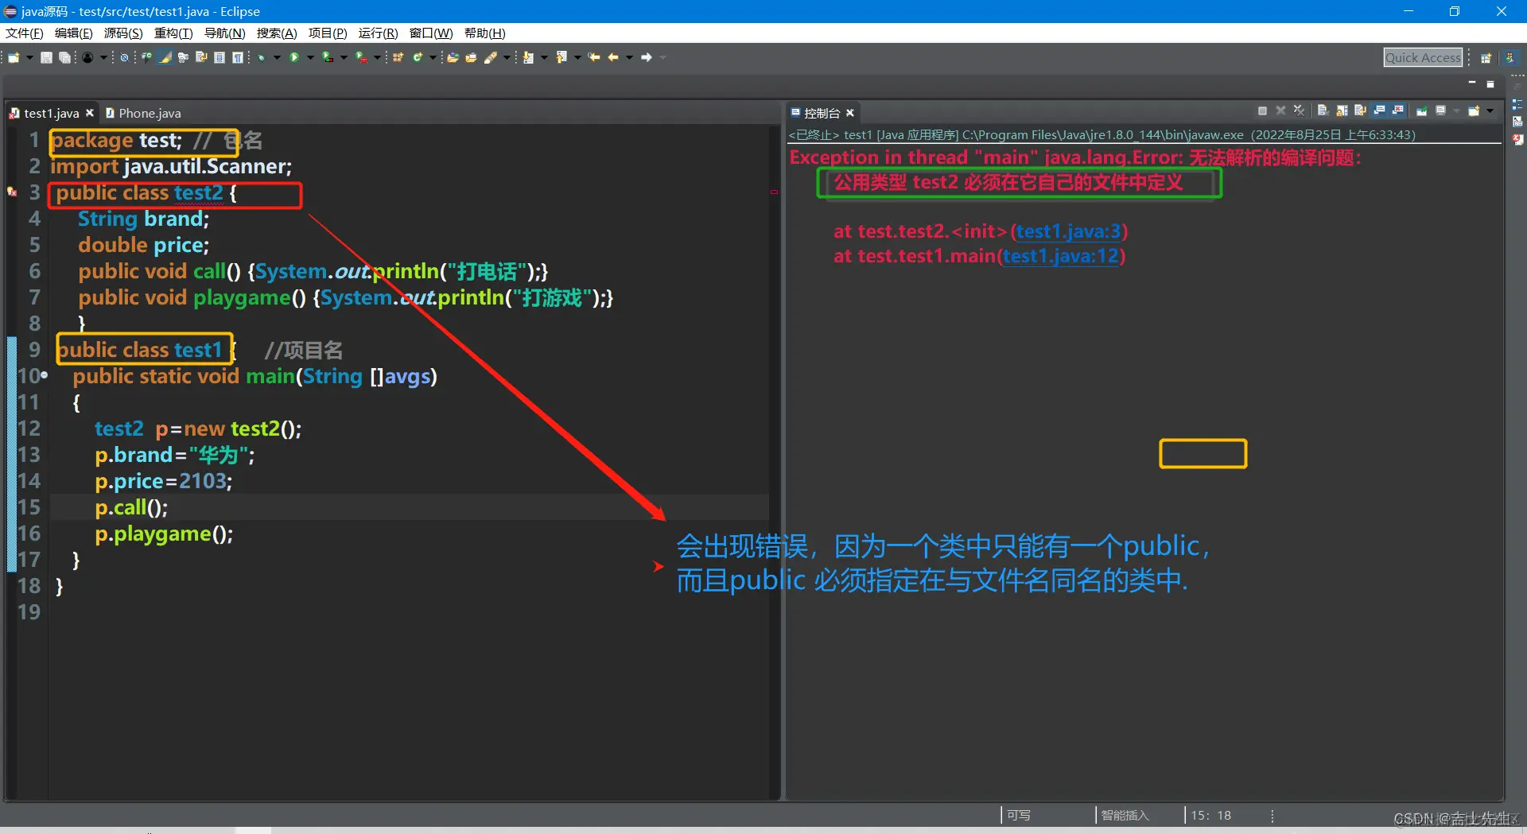
Task: Close the test1.java editor tab
Action: [x=90, y=113]
